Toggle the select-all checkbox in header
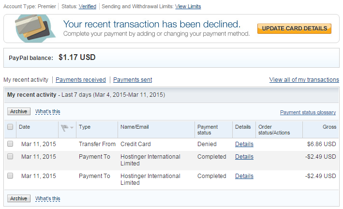 tap(10, 127)
